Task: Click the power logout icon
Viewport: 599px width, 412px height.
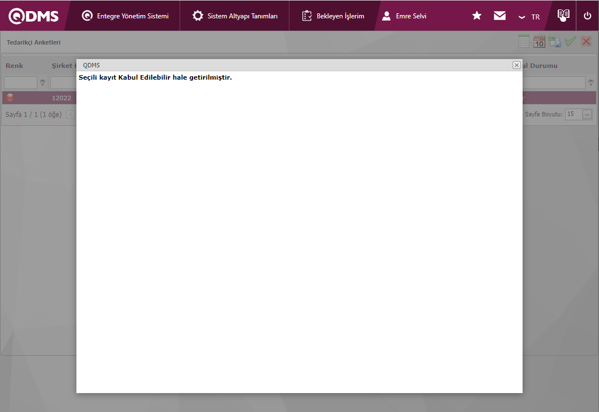Action: pyautogui.click(x=587, y=16)
